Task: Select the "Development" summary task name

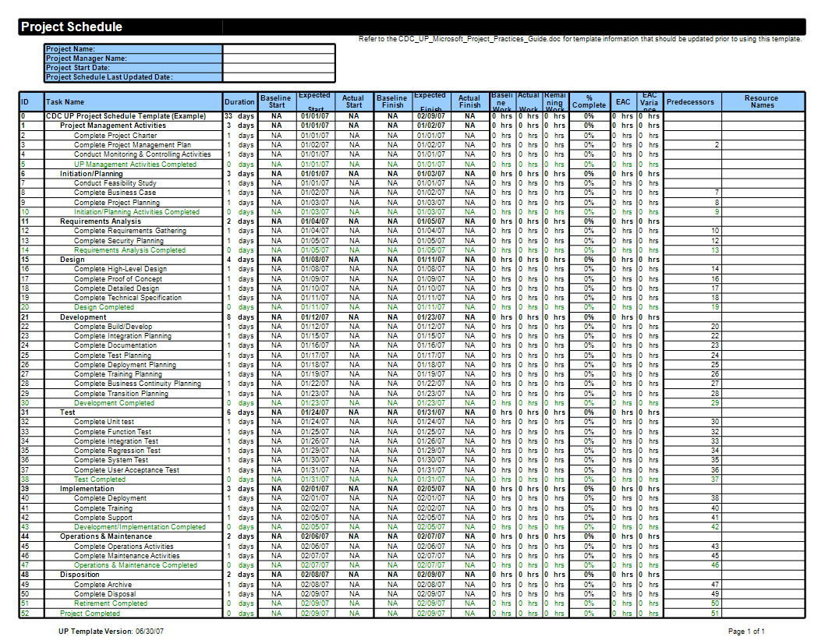Action: point(83,317)
